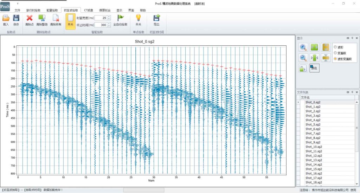Click the 清除整炮 clear shot icon

pyautogui.click(x=42, y=18)
